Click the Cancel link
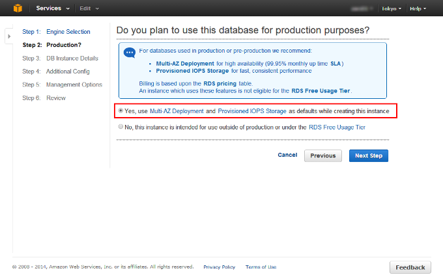The width and height of the screenshot is (443, 277). (x=287, y=155)
